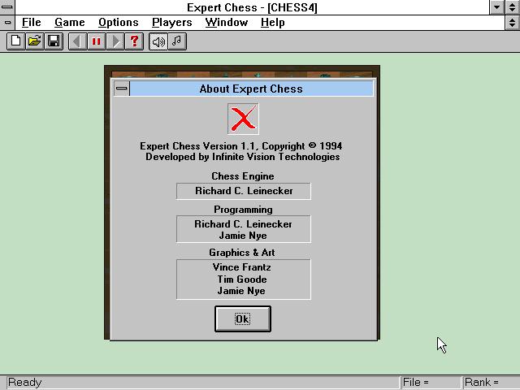This screenshot has height=390, width=520.
Task: Click Tim Goode in Graphics & Art
Action: click(242, 279)
